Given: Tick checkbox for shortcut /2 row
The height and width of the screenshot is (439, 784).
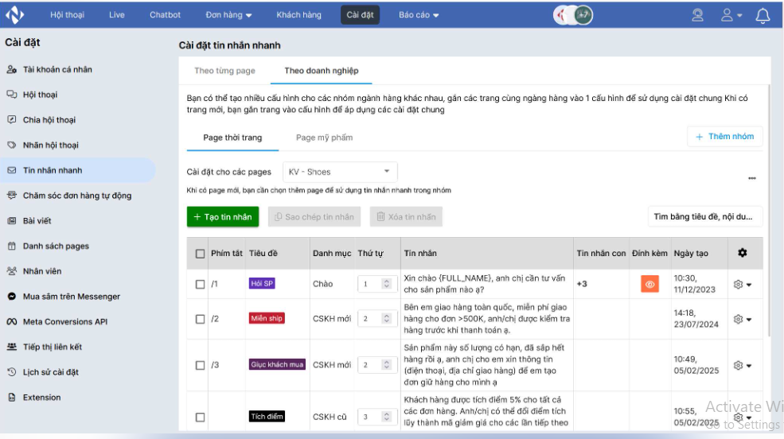Looking at the screenshot, I should (200, 319).
